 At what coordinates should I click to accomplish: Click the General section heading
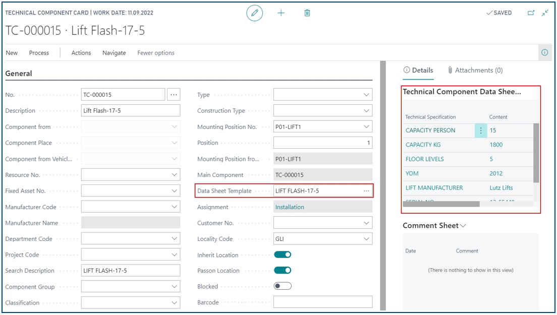pos(19,74)
